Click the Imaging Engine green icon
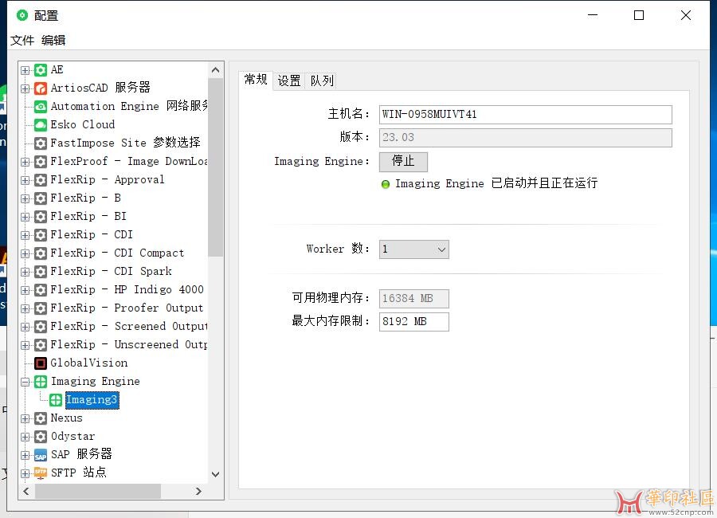717x518 pixels. [41, 381]
